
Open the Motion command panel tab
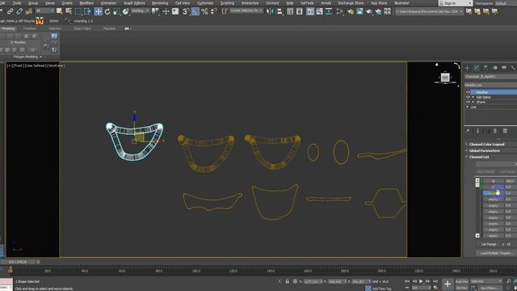click(x=495, y=68)
